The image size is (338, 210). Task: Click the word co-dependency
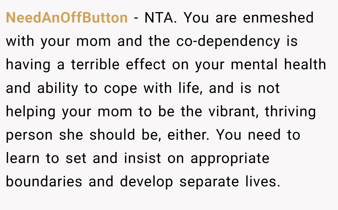click(x=228, y=41)
